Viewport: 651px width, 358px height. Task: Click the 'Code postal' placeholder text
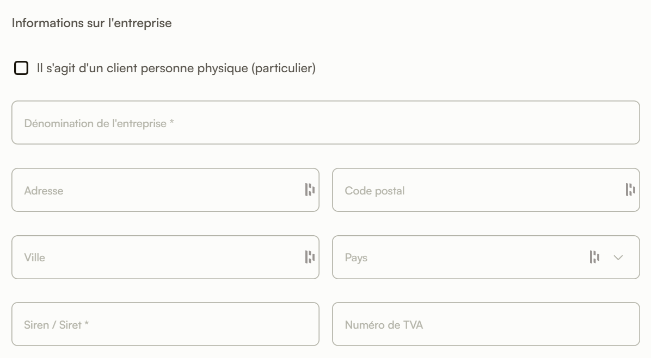coord(374,191)
